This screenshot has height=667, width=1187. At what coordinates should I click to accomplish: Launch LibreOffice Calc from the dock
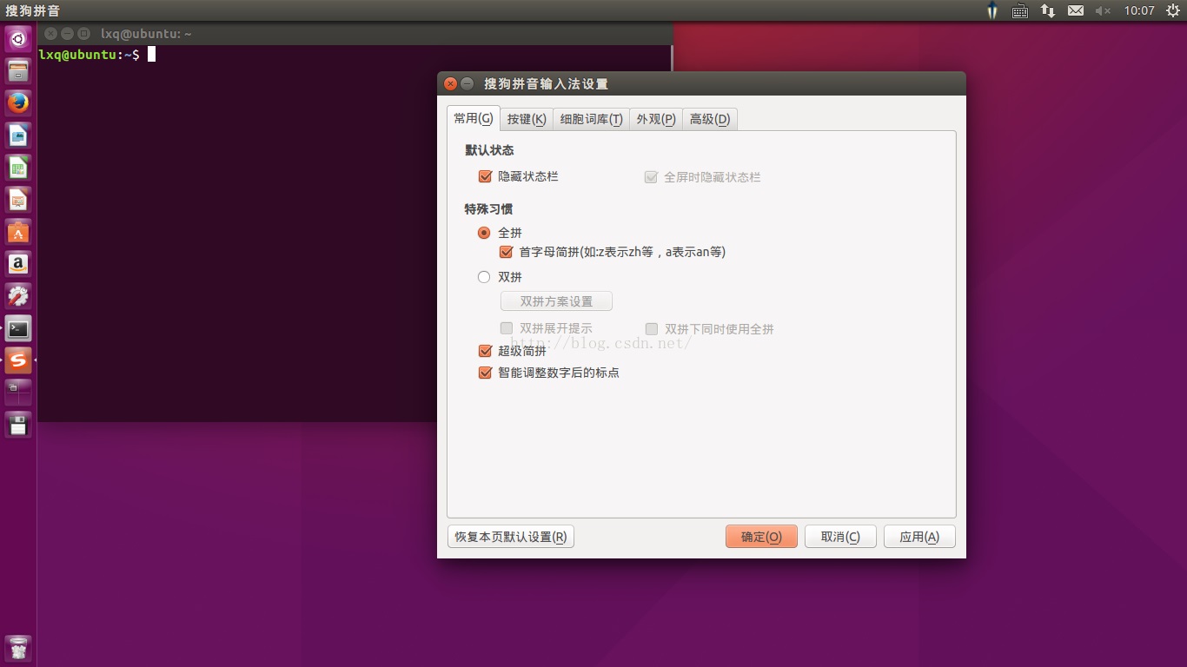point(18,167)
